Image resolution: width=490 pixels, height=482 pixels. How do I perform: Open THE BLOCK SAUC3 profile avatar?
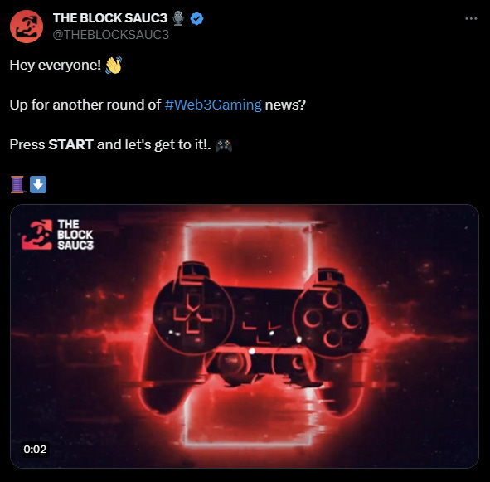tap(27, 27)
